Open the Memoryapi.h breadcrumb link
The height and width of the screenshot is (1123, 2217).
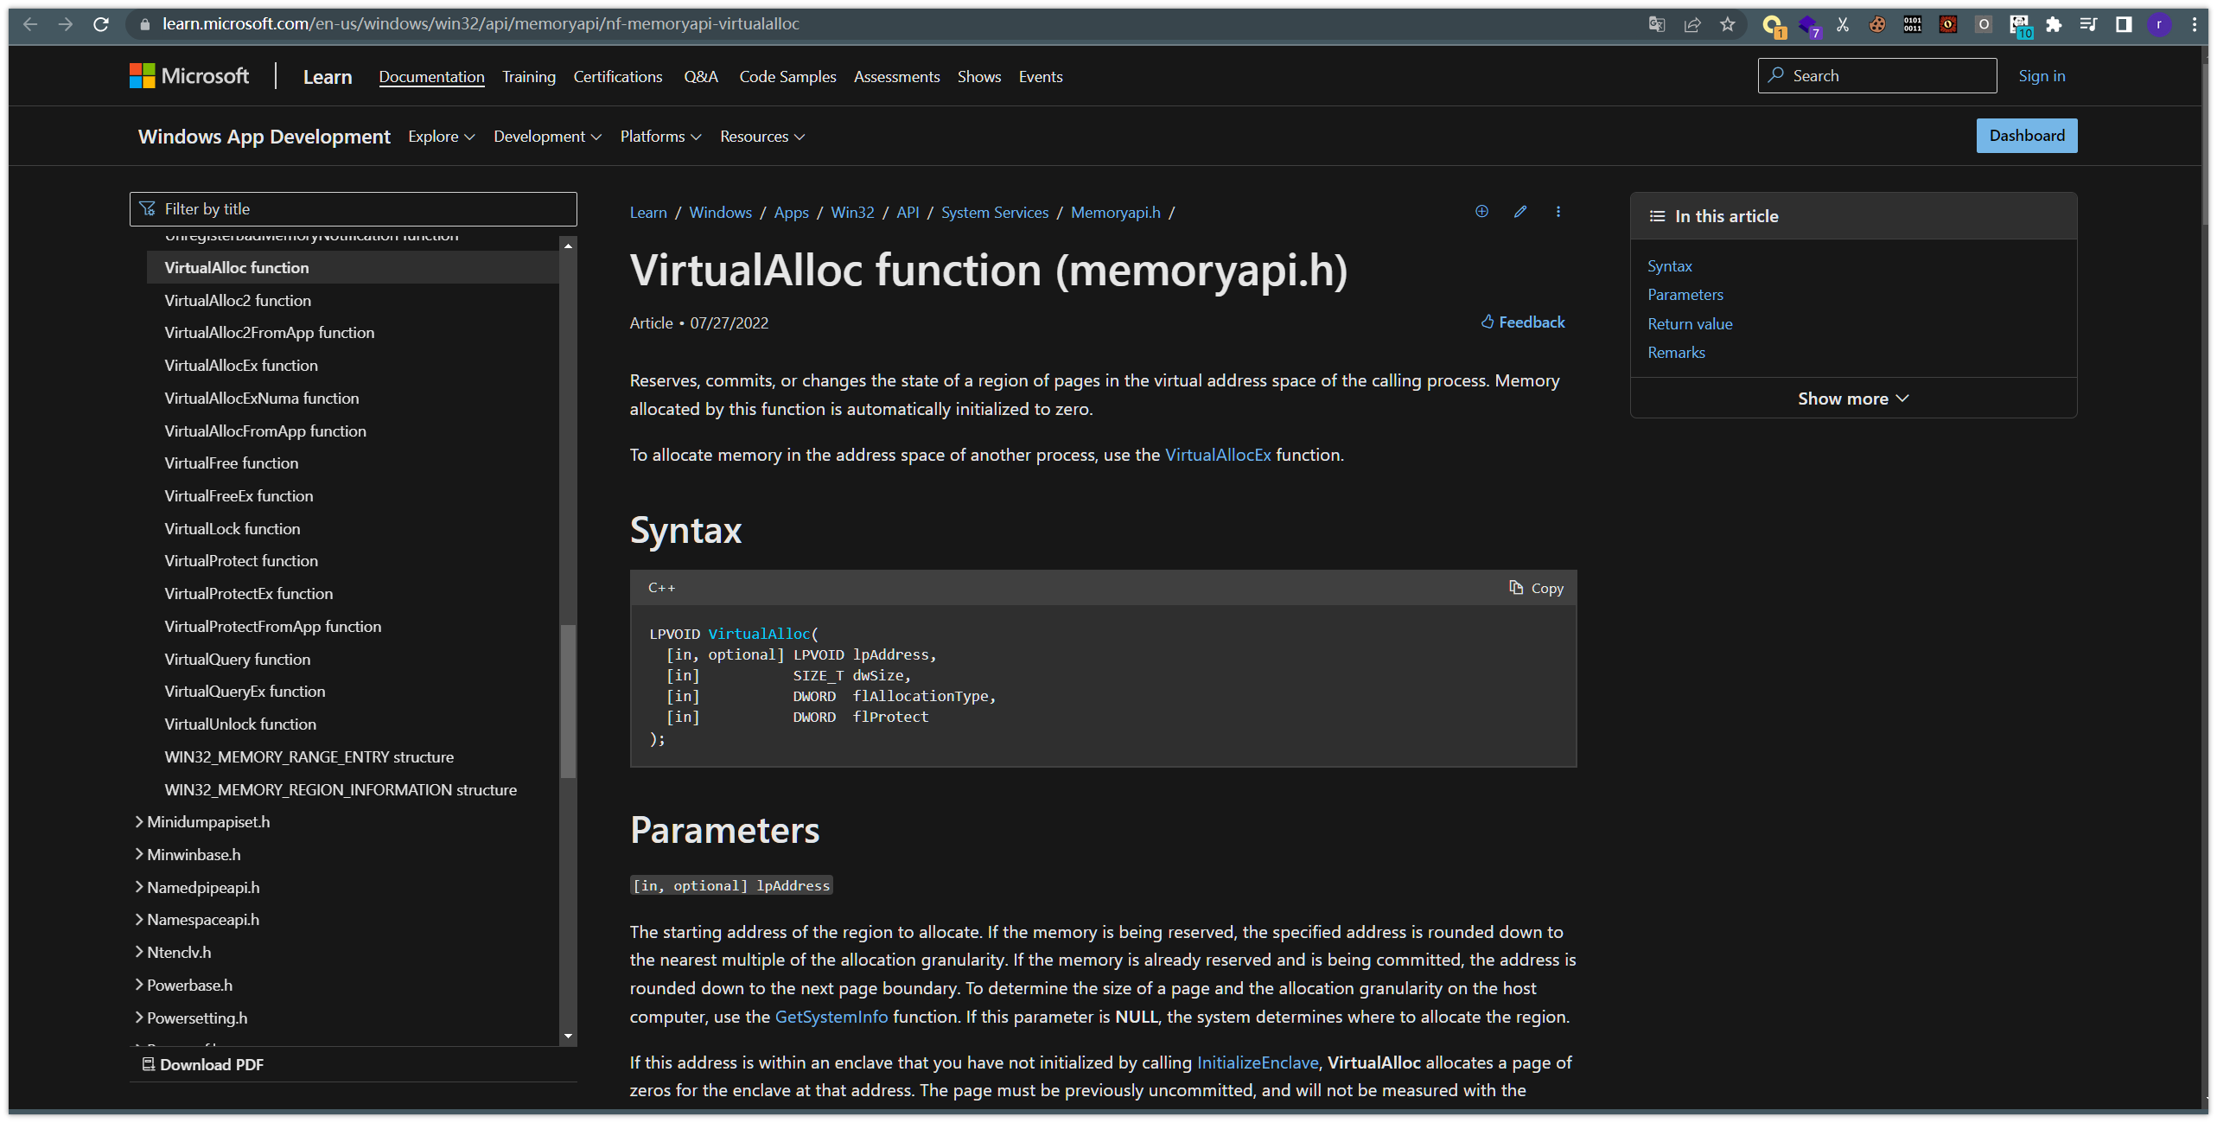(1116, 213)
